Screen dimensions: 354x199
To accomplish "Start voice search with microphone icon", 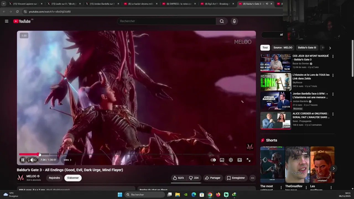I will 234,21.
